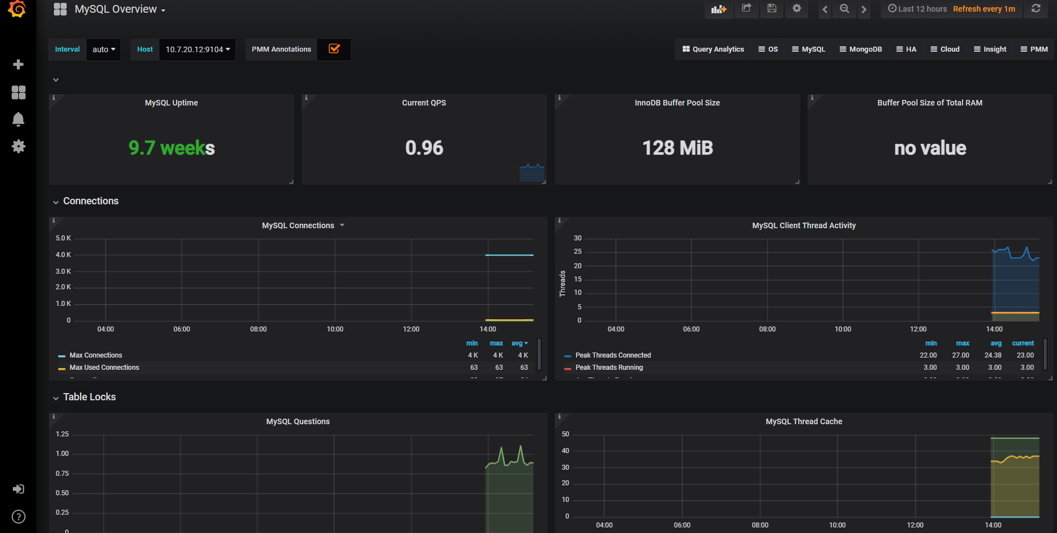Image resolution: width=1057 pixels, height=533 pixels.
Task: Sort MySQL Connections legend by avg column
Action: (519, 343)
